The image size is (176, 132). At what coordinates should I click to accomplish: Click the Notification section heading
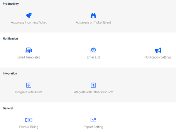tap(10, 39)
